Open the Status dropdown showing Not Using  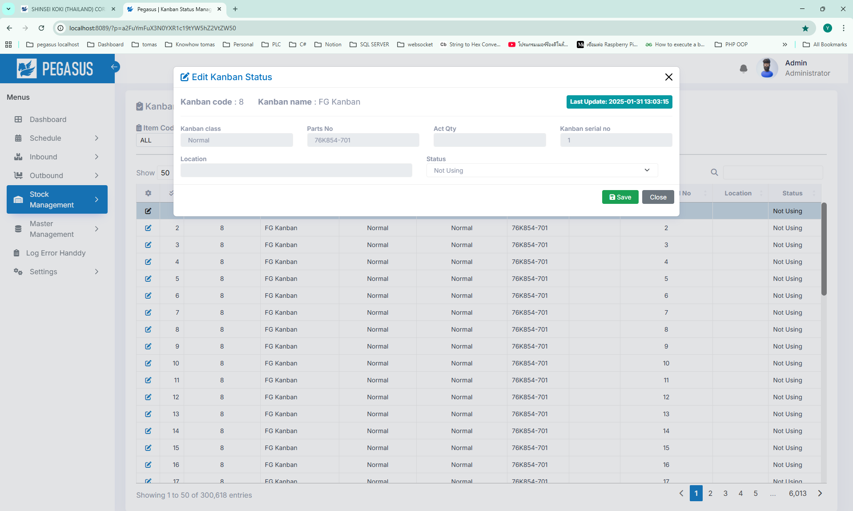click(x=542, y=170)
